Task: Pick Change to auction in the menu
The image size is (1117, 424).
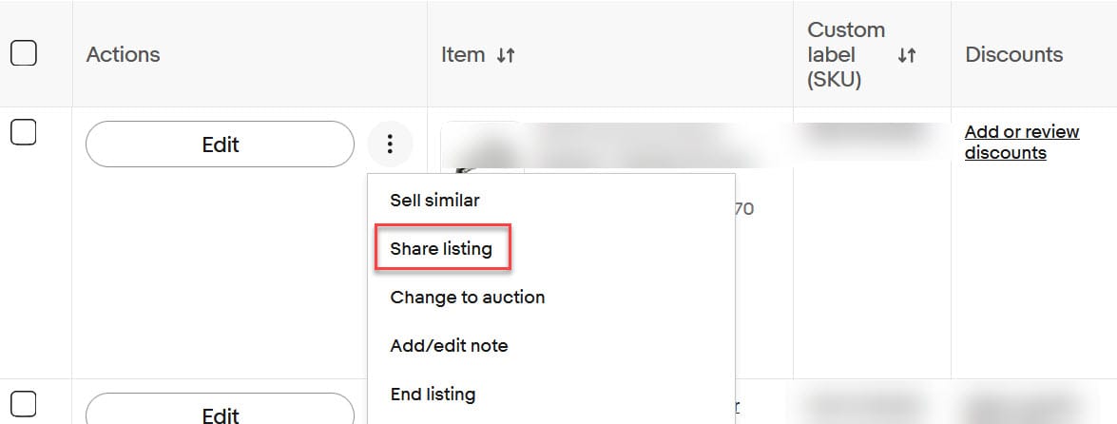Action: tap(467, 298)
